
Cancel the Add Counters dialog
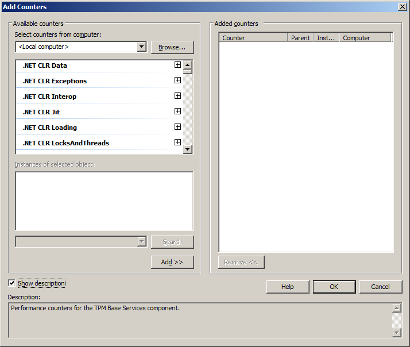380,287
